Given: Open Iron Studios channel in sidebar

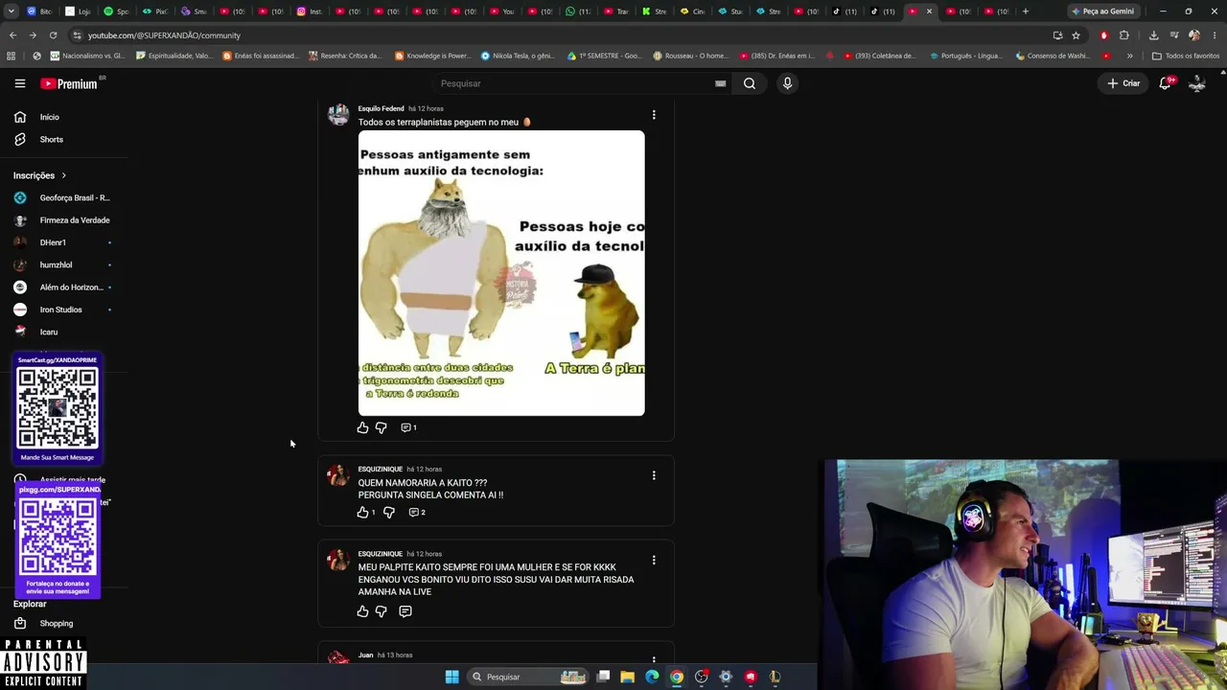Looking at the screenshot, I should click(63, 310).
